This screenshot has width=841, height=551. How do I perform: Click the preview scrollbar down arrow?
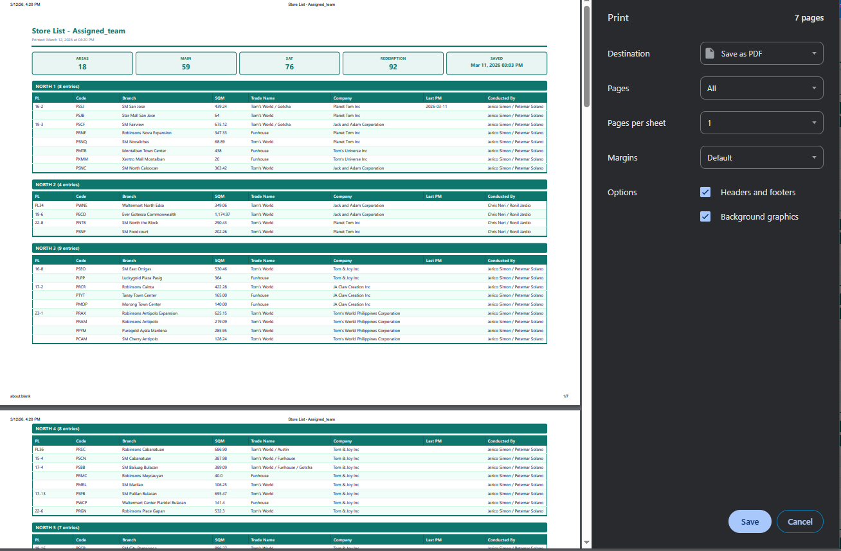click(x=586, y=543)
